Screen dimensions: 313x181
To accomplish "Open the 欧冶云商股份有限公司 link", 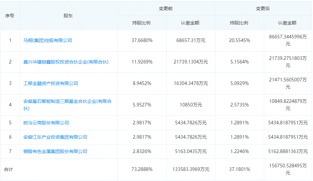I will (46, 123).
